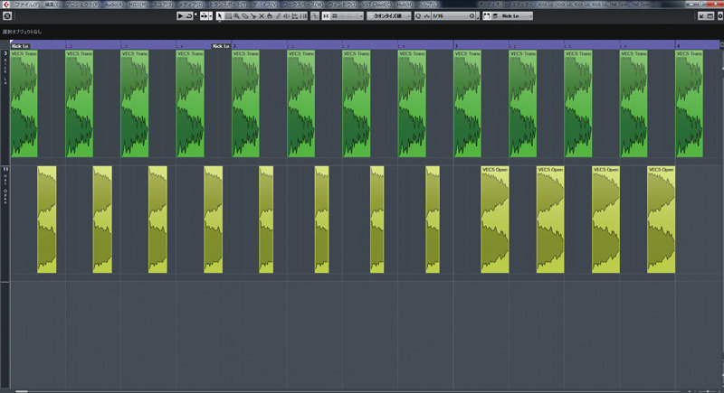Click the horizontal scrollbar at the bottom
724x393 pixels.
click(362, 390)
